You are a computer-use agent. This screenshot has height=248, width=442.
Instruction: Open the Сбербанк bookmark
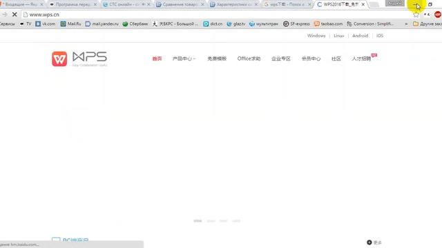[135, 24]
